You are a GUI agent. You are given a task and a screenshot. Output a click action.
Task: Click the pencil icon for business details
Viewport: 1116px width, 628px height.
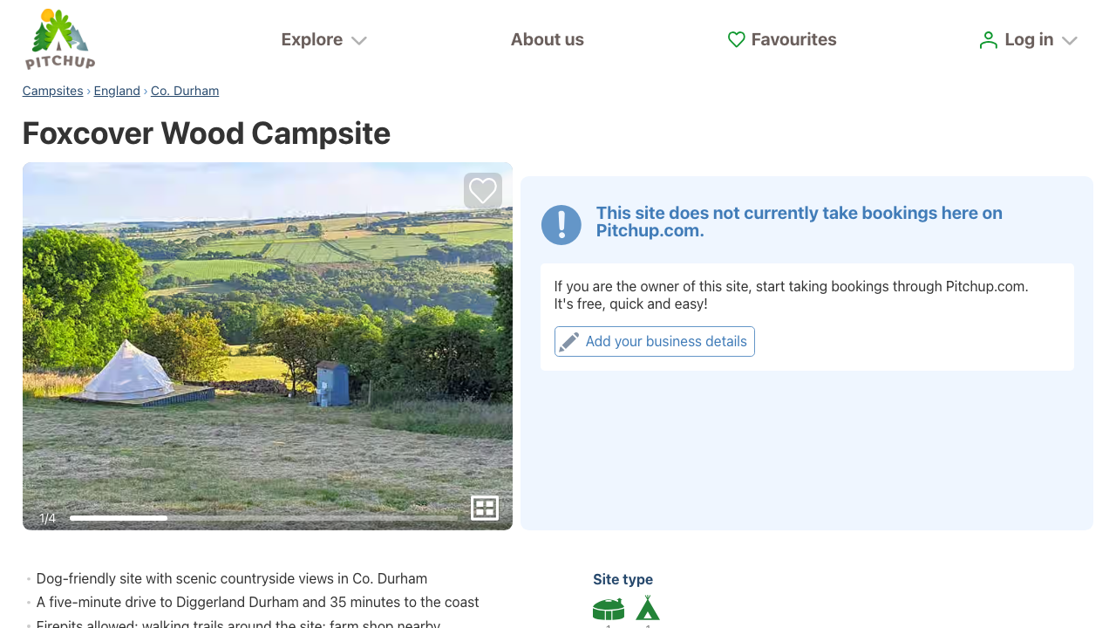(569, 342)
